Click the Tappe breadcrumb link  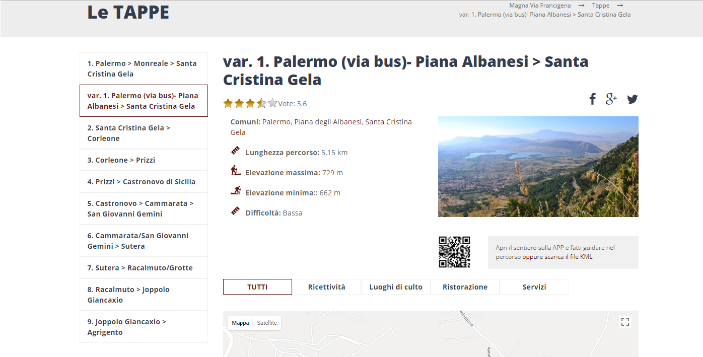click(601, 6)
